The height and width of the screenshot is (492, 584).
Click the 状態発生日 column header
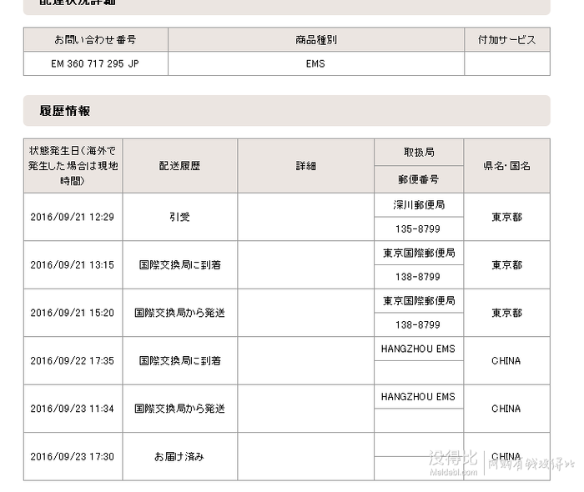point(73,166)
